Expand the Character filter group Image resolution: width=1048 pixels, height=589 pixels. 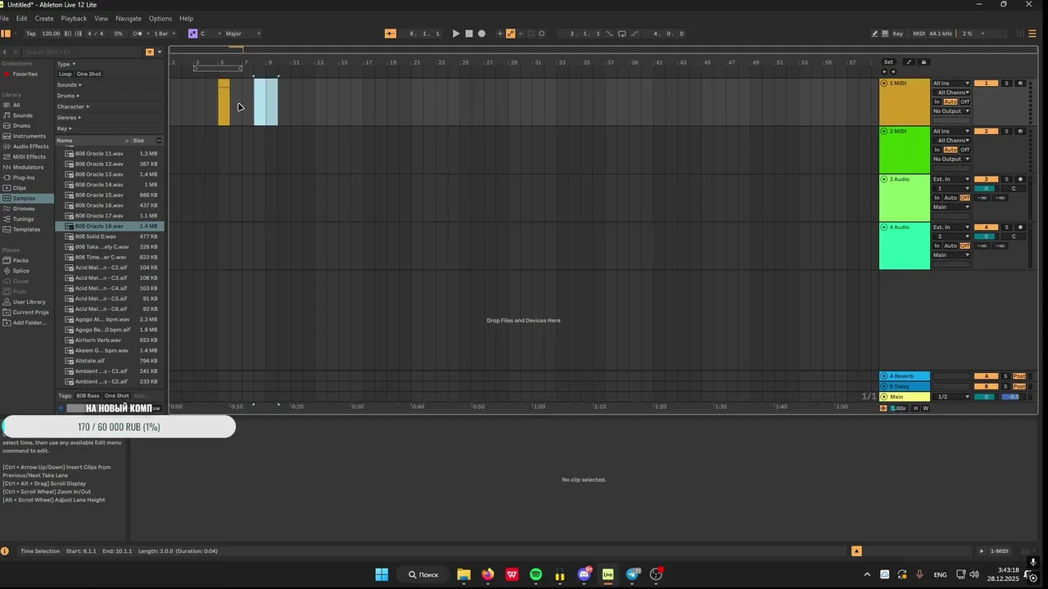click(73, 106)
